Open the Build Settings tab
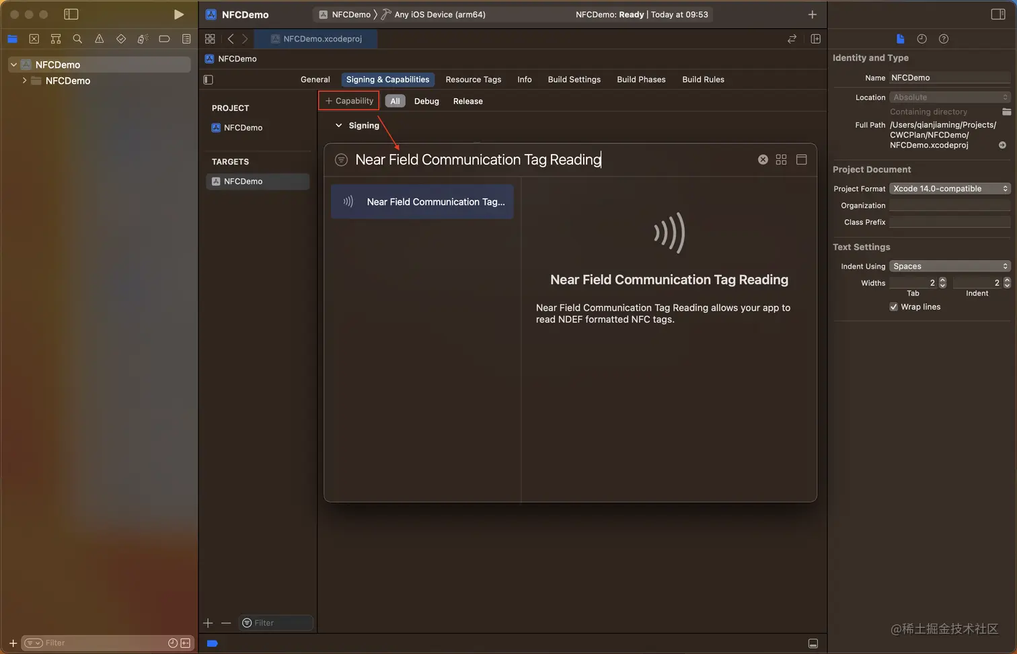 point(574,79)
